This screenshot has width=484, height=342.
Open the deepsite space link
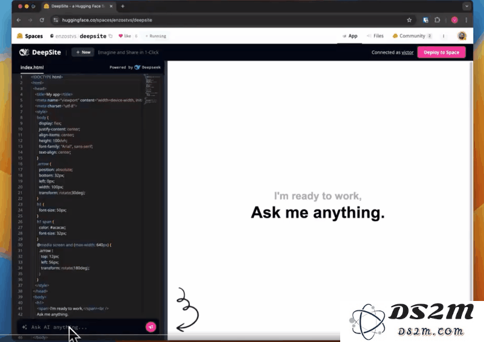point(93,36)
